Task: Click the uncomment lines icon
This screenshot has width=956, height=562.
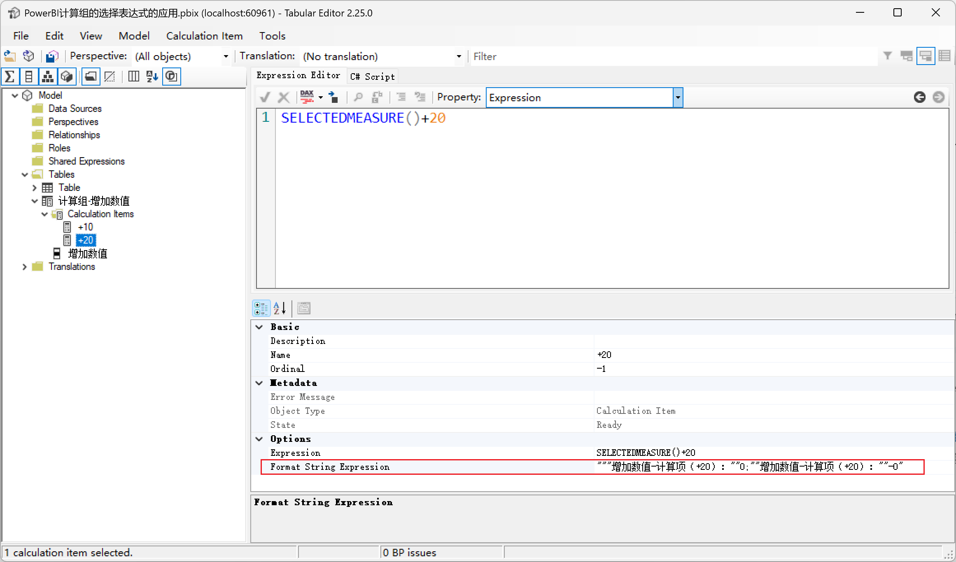Action: tap(420, 98)
